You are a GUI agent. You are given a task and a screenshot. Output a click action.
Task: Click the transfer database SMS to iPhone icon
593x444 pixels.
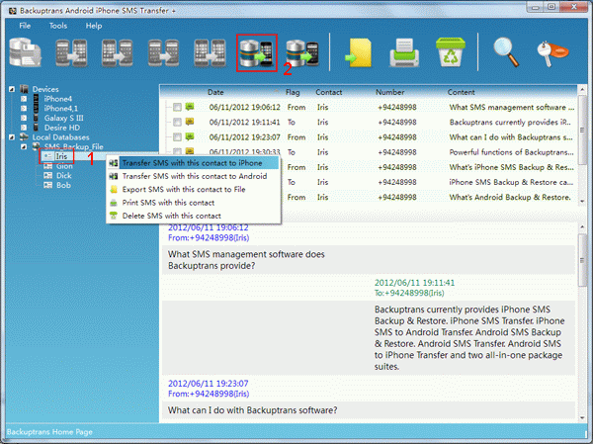256,52
